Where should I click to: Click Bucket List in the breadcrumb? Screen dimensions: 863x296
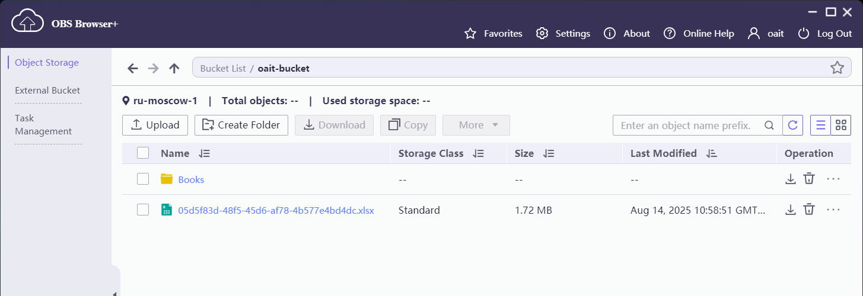(223, 68)
